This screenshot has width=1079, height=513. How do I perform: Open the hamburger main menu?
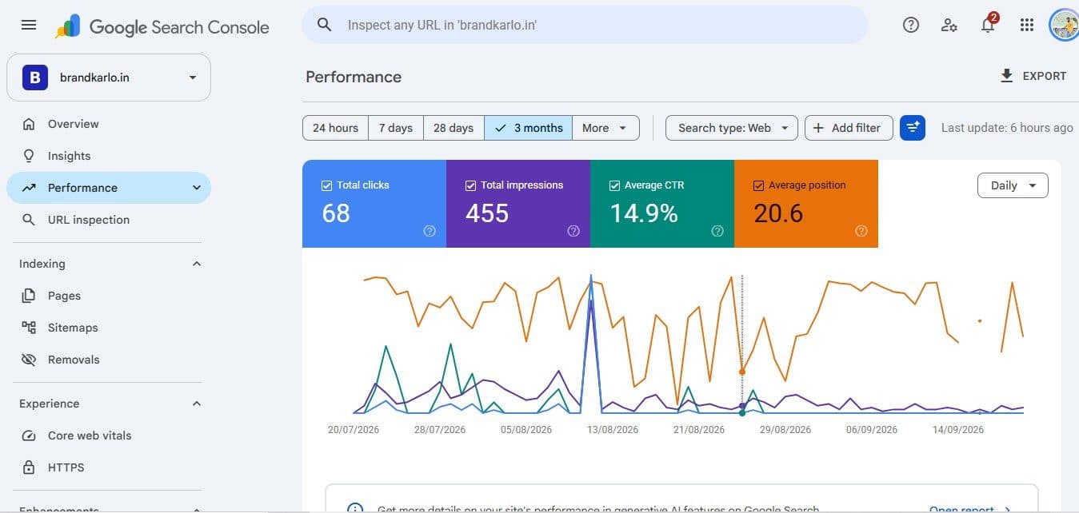[x=29, y=25]
